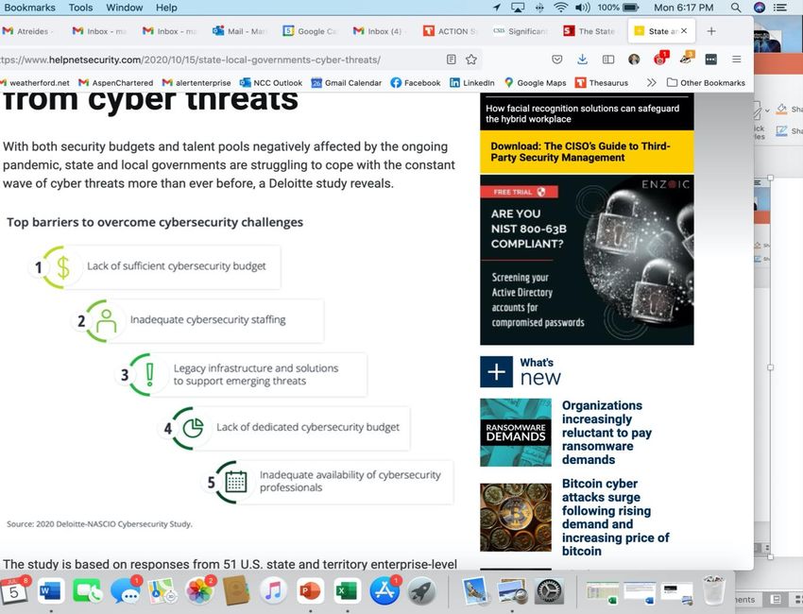Open PowerPoint from the Dock
This screenshot has width=803, height=614.
[310, 590]
